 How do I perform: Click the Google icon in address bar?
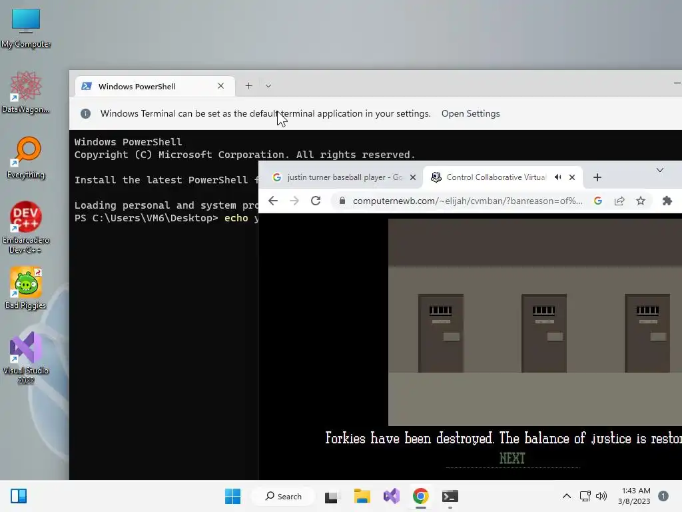[x=598, y=201]
